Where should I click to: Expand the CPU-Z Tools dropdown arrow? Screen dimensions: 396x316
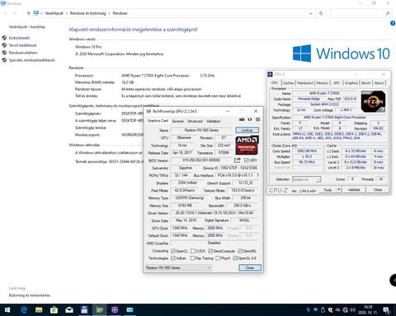[x=339, y=190]
